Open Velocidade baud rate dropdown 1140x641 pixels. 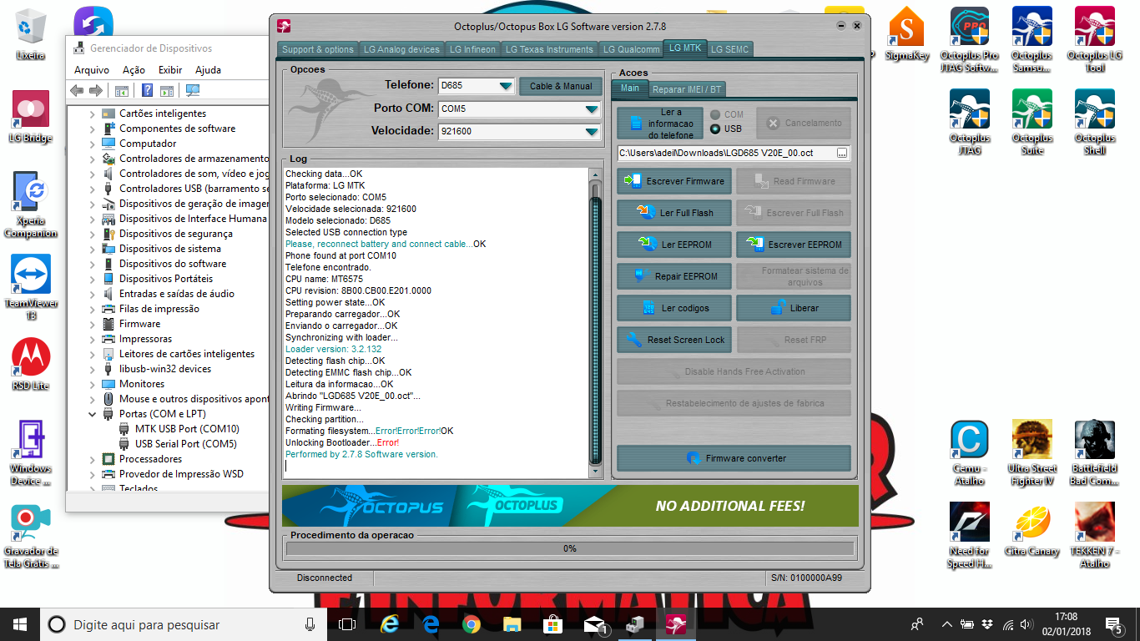(592, 131)
